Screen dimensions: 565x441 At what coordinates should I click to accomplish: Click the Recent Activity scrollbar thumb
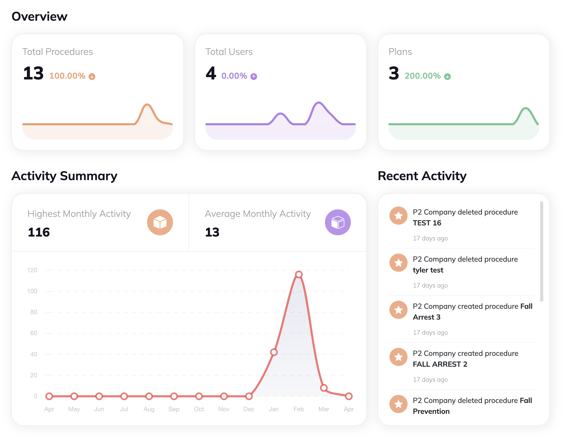click(x=542, y=252)
